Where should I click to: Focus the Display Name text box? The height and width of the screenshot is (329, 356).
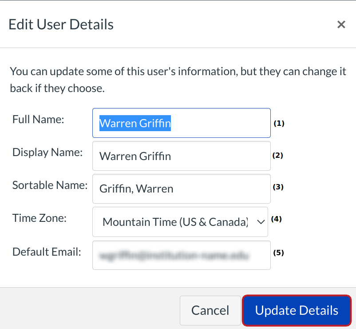181,156
